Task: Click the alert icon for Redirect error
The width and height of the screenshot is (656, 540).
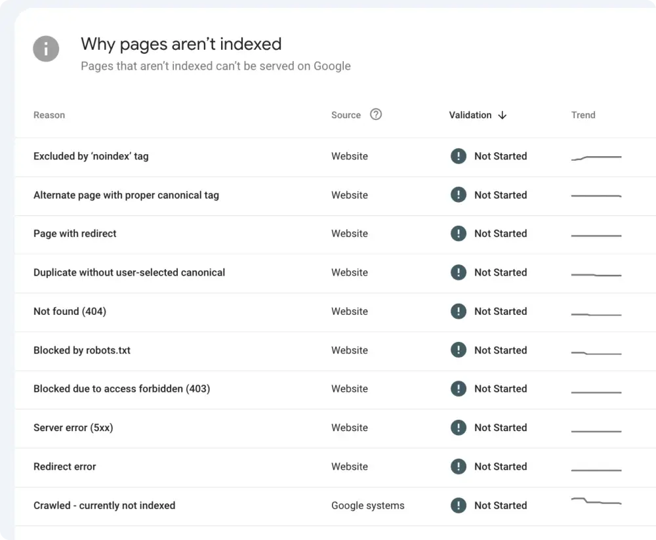Action: [x=459, y=467]
